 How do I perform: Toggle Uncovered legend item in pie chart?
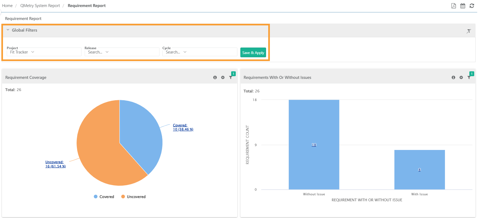(x=133, y=197)
